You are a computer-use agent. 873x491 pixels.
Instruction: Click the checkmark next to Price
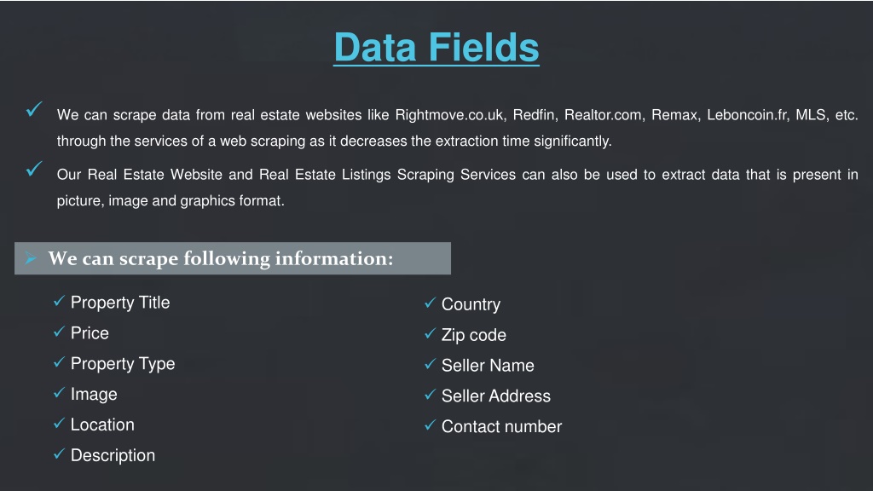point(59,332)
